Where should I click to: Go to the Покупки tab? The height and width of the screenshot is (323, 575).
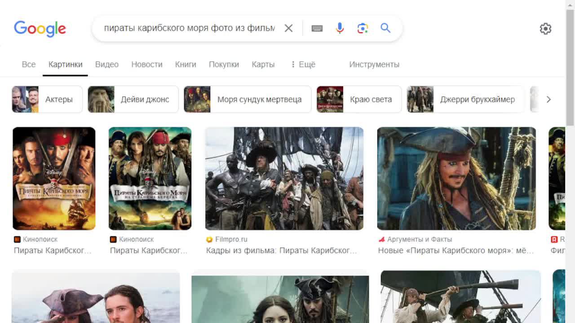pyautogui.click(x=224, y=64)
